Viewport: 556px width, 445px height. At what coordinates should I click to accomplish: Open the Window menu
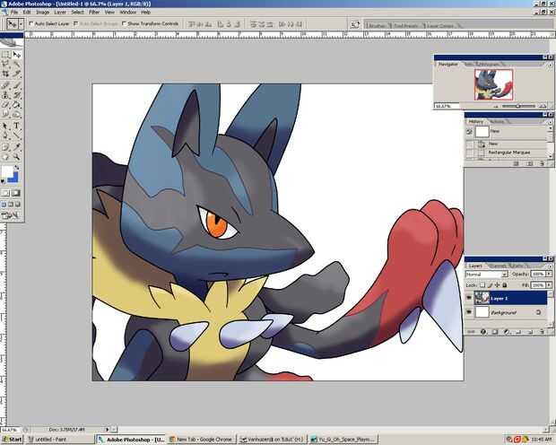[x=127, y=12]
